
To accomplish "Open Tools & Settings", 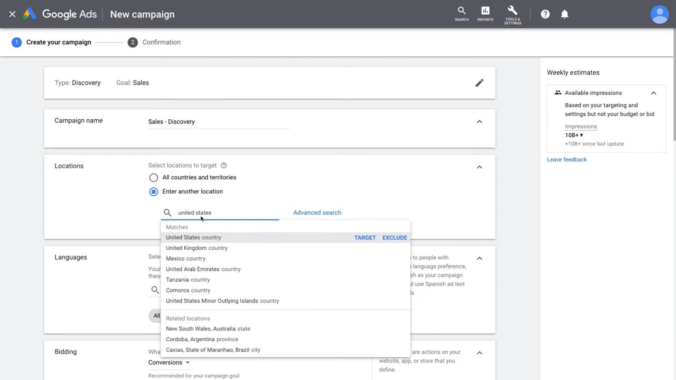I will [512, 14].
